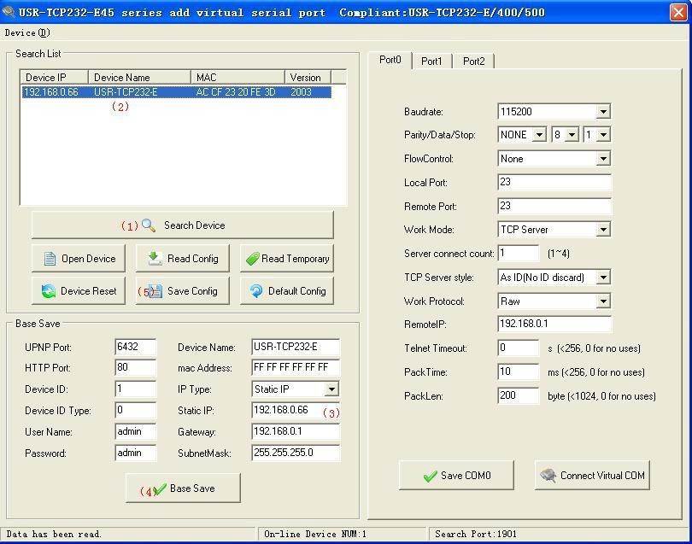Switch to the Port2 tab

(x=473, y=61)
